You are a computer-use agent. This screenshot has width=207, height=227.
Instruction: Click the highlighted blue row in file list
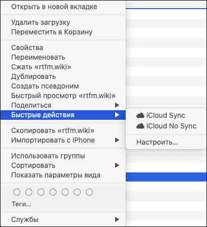click(166, 177)
